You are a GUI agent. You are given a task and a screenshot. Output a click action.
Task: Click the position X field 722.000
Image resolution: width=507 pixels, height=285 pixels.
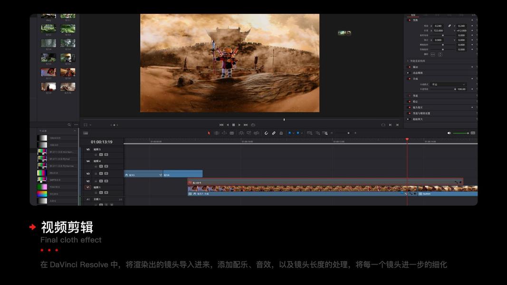pos(439,31)
